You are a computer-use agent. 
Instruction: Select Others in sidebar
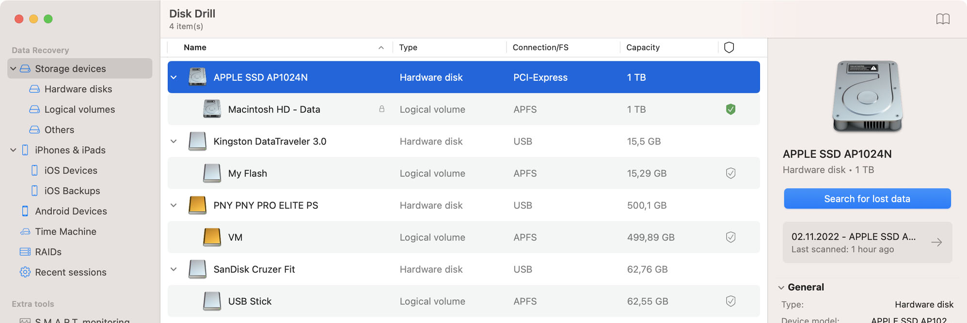[59, 130]
